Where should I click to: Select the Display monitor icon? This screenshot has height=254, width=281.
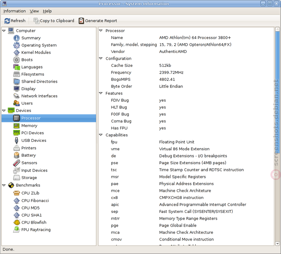[17, 88]
